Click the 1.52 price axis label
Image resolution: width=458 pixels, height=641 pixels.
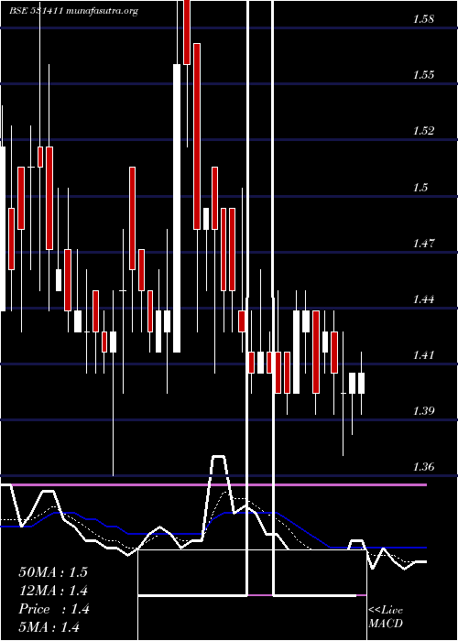(423, 131)
